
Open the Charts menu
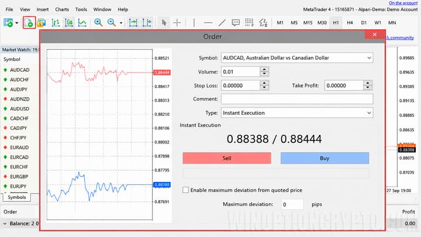[x=62, y=9]
